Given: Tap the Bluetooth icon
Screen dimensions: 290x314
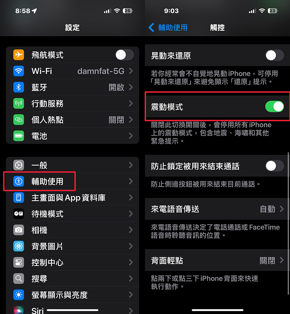Looking at the screenshot, I should pos(18,87).
